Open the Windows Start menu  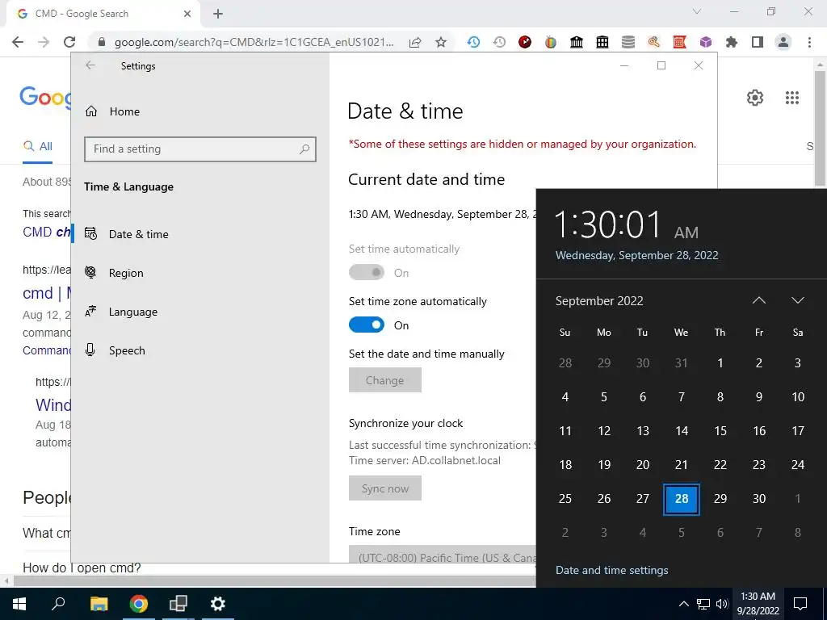19,604
